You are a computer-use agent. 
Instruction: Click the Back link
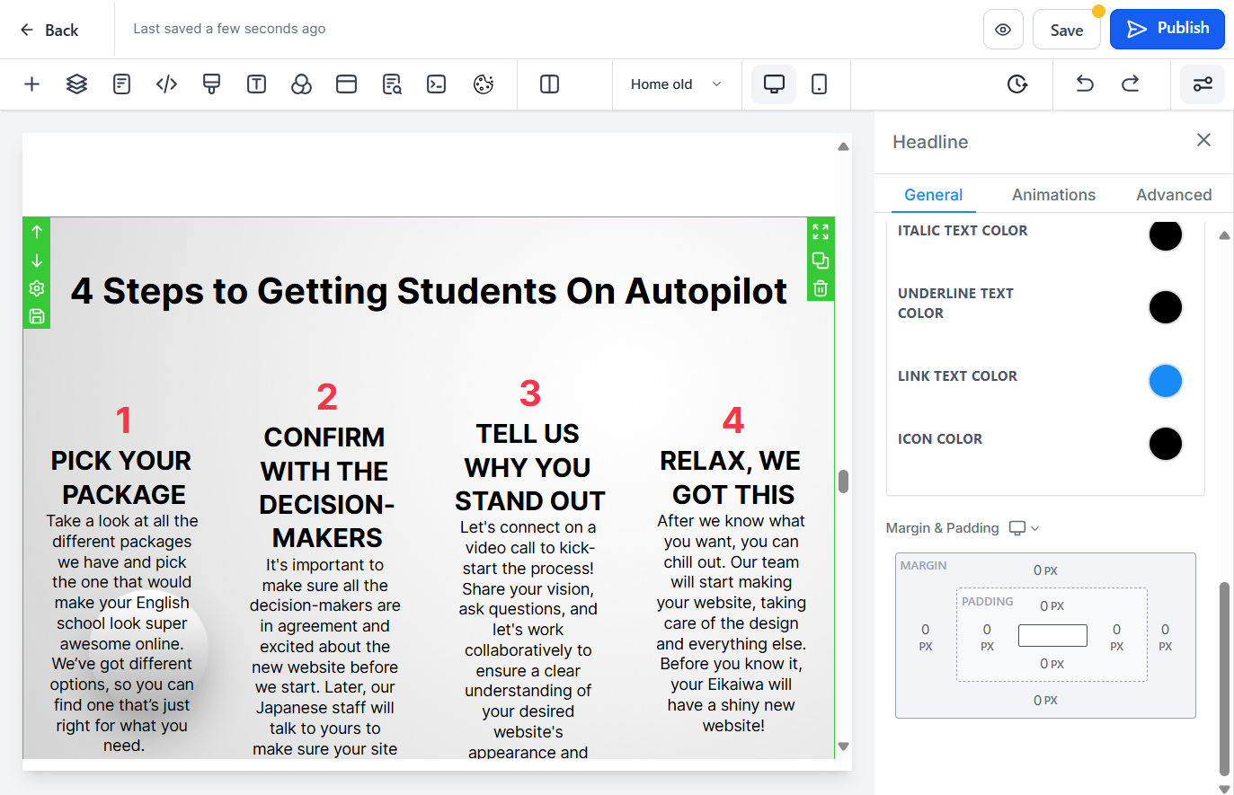point(49,31)
